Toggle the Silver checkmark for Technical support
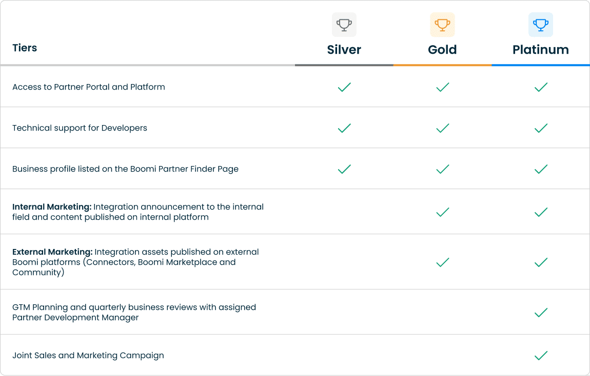The width and height of the screenshot is (590, 376). pyautogui.click(x=344, y=128)
